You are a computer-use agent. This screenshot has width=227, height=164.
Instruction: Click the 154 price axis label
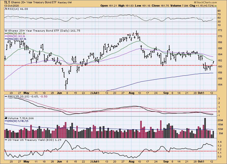click(220, 85)
